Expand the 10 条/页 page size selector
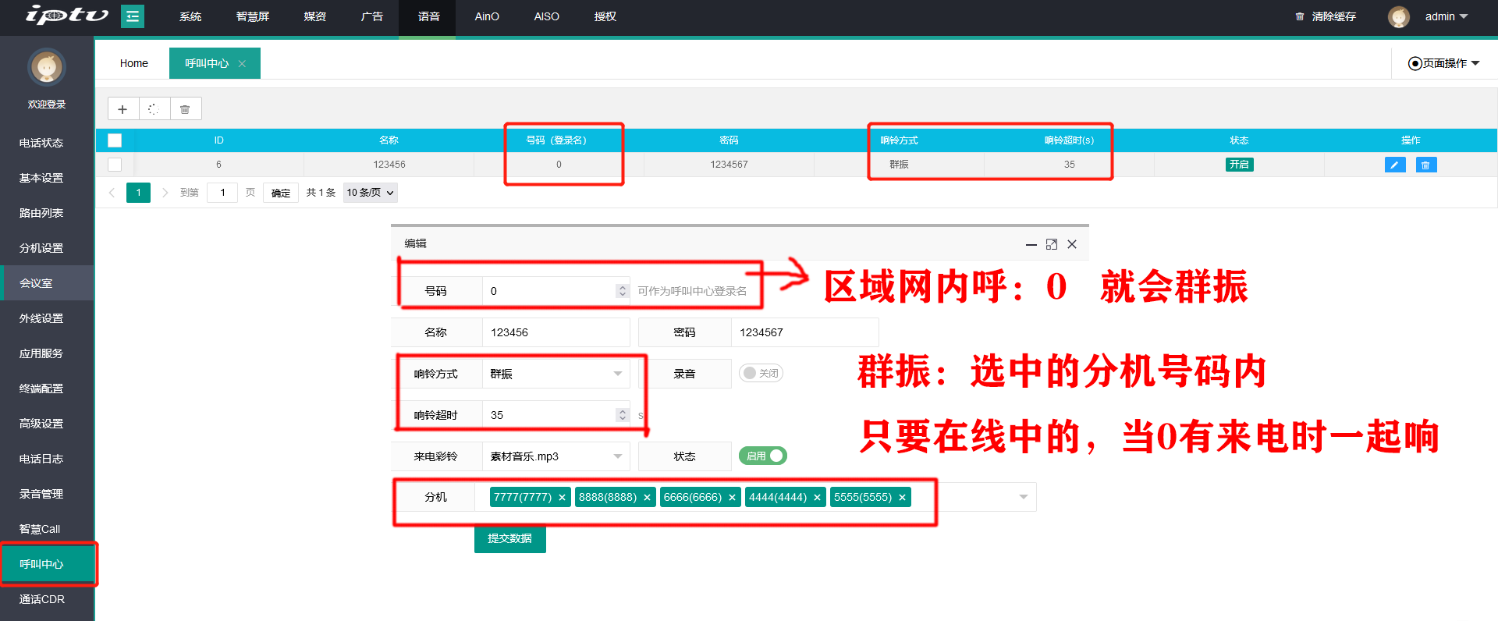 [370, 193]
